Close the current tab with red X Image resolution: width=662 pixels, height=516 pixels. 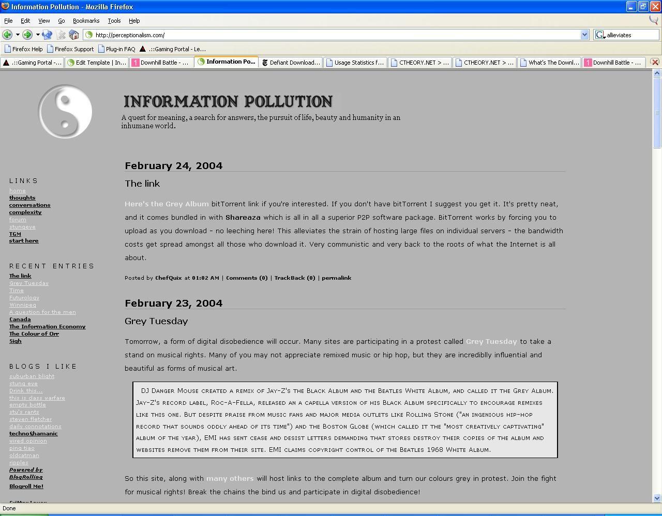(x=655, y=62)
